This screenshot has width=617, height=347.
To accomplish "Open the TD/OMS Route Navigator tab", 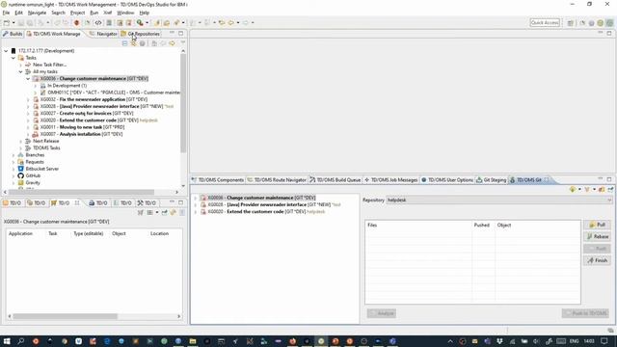I will point(277,180).
